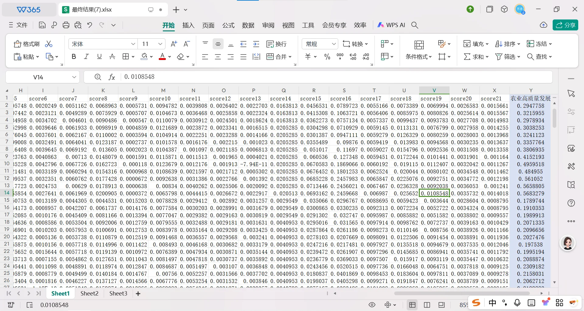Increase indent icon
Screen dimensions: 584x311
(256, 44)
